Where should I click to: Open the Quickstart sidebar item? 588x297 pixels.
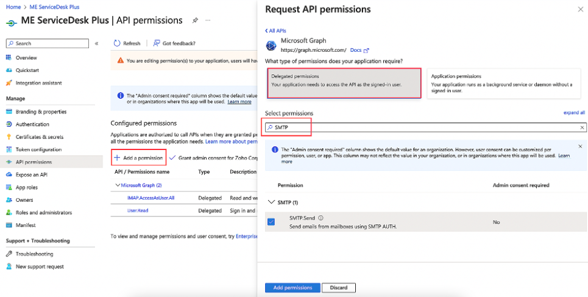point(27,70)
